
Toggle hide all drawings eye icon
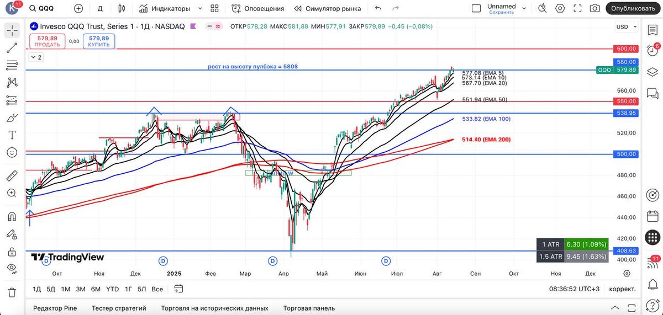click(x=12, y=269)
